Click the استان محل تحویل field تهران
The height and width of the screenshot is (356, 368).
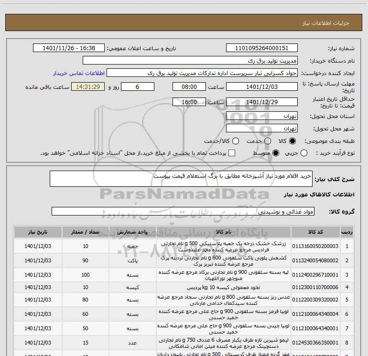coord(262,116)
